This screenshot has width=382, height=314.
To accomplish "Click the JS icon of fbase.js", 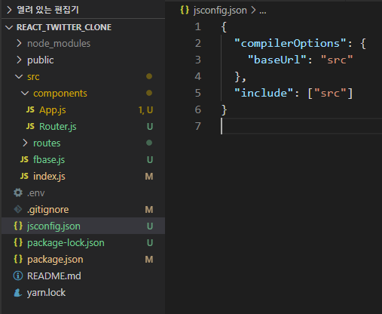I will click(24, 159).
